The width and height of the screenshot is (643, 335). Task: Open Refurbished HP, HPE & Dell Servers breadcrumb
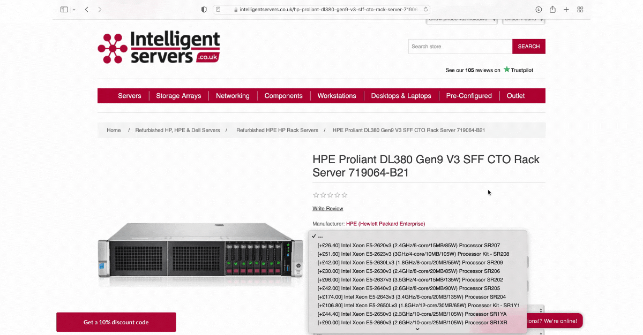(x=177, y=130)
